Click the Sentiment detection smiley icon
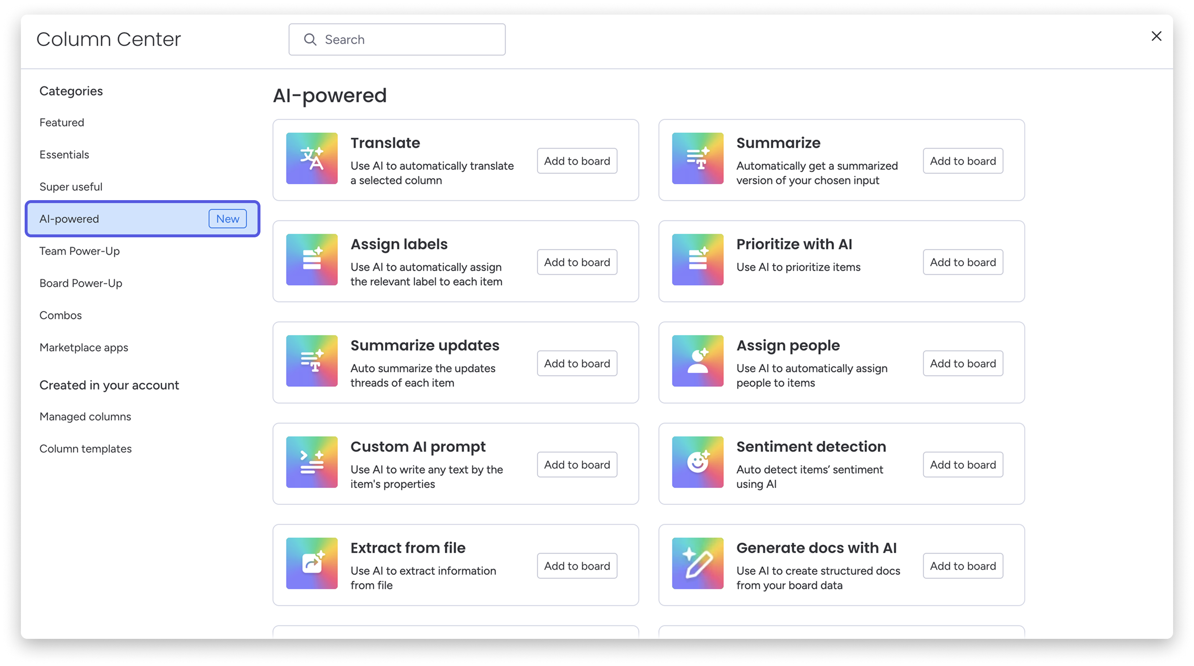Image resolution: width=1194 pixels, height=666 pixels. tap(698, 462)
